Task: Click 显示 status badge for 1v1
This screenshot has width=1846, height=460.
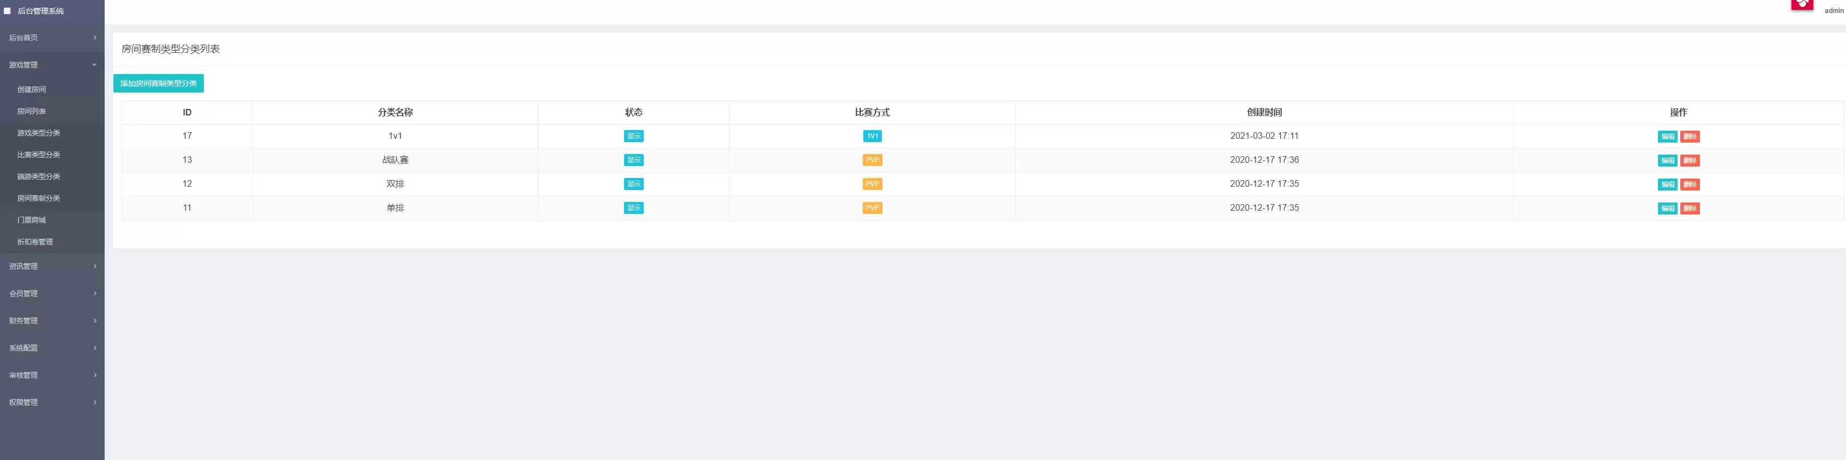Action: point(633,137)
